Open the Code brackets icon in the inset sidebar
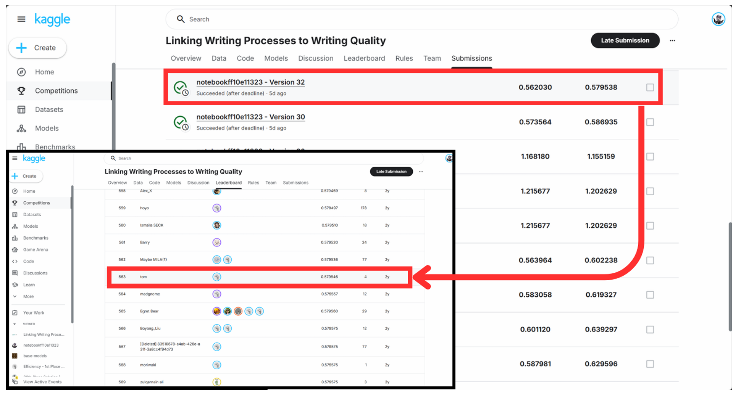741x397 pixels. click(x=15, y=261)
